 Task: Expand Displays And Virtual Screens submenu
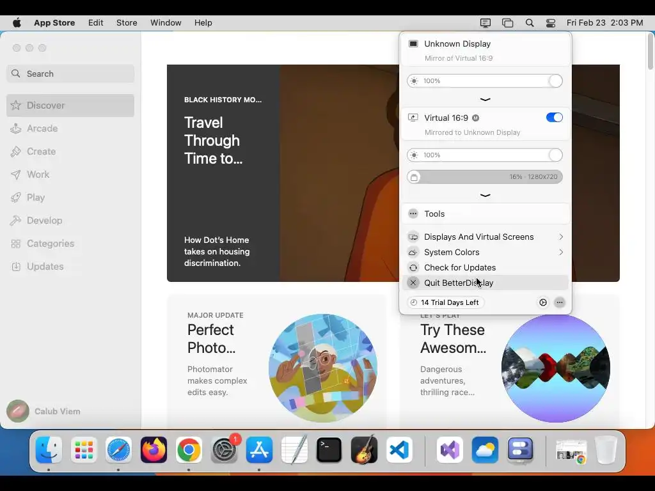[x=485, y=237]
